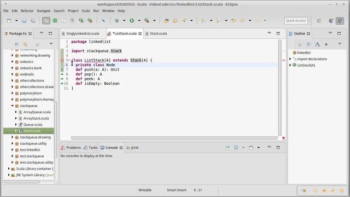350x197 pixels.
Task: Click the New file toolbar icon
Action: tap(9, 21)
